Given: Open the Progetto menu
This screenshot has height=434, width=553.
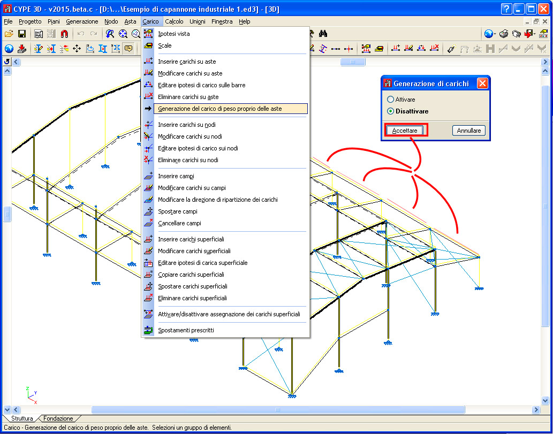Looking at the screenshot, I should coord(30,21).
